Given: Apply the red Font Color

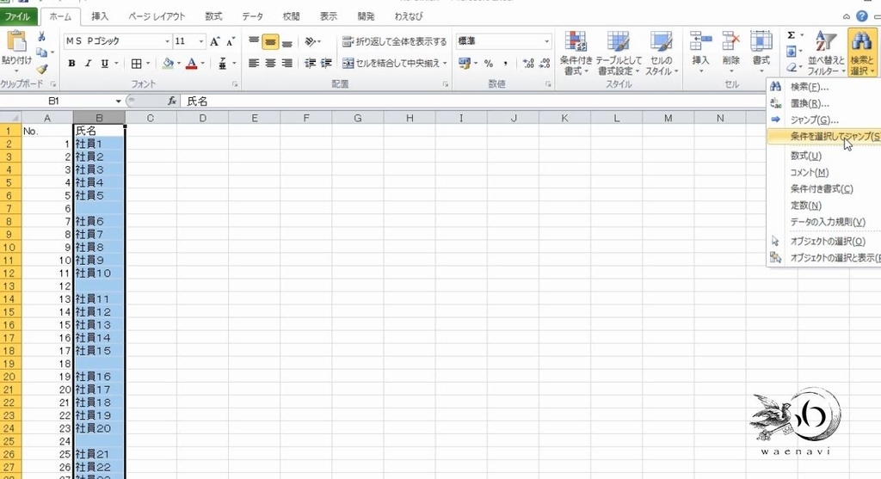Looking at the screenshot, I should pos(192,64).
